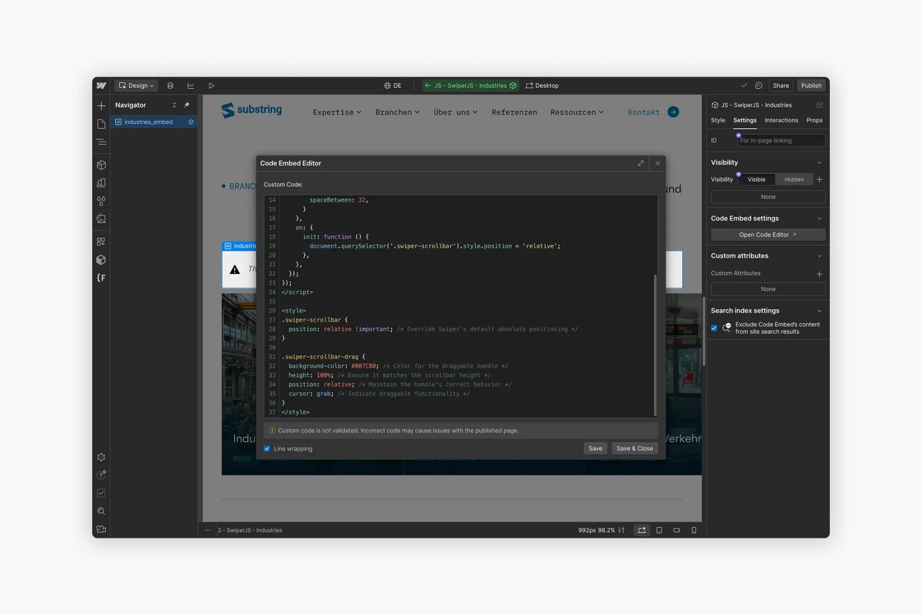Image resolution: width=922 pixels, height=615 pixels.
Task: Select mobile portrait breakpoint icon
Action: (694, 530)
